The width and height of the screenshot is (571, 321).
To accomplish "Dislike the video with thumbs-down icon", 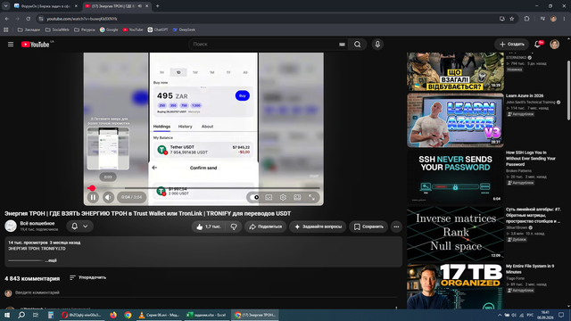I will (x=234, y=226).
